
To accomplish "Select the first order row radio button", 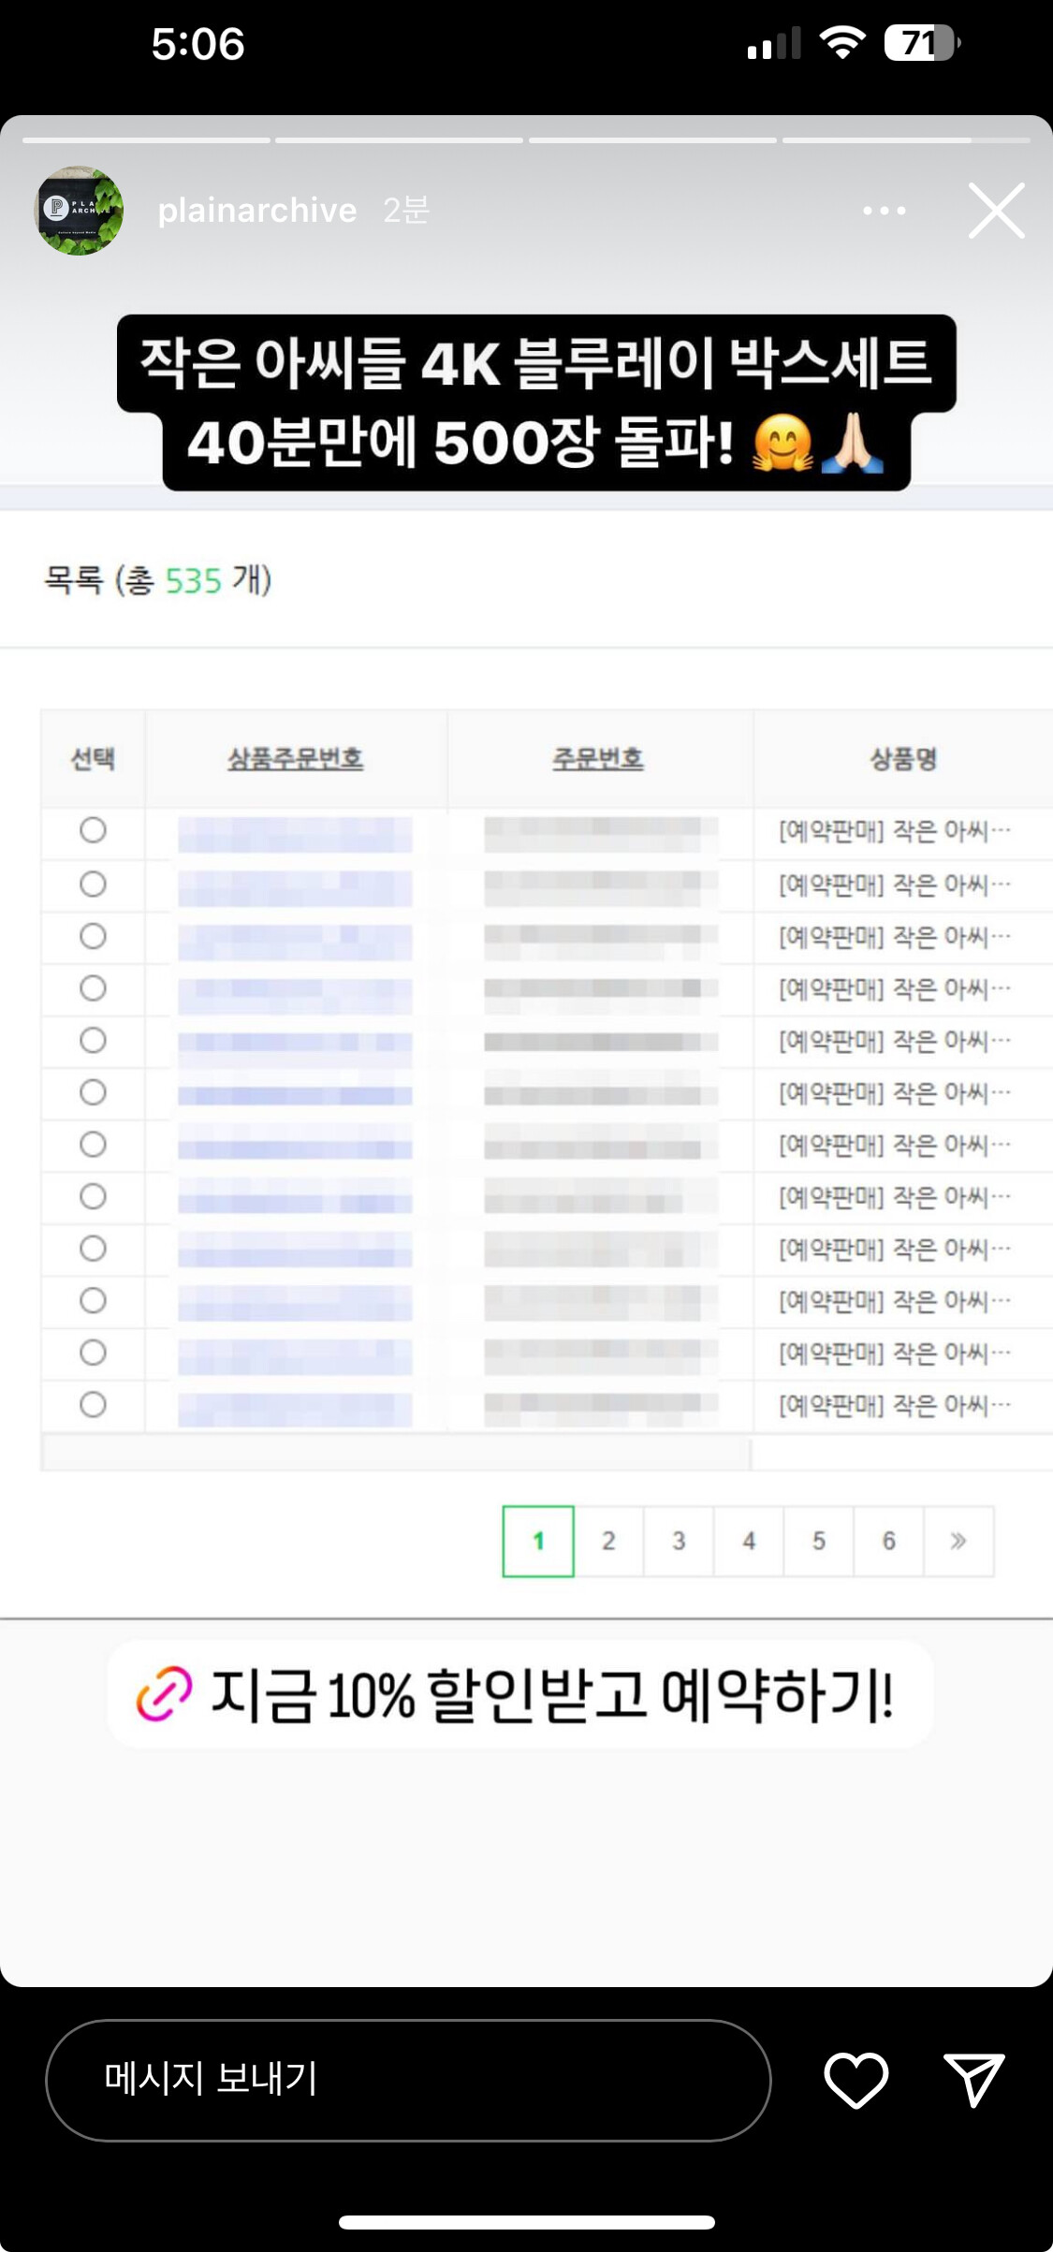I will [x=93, y=830].
